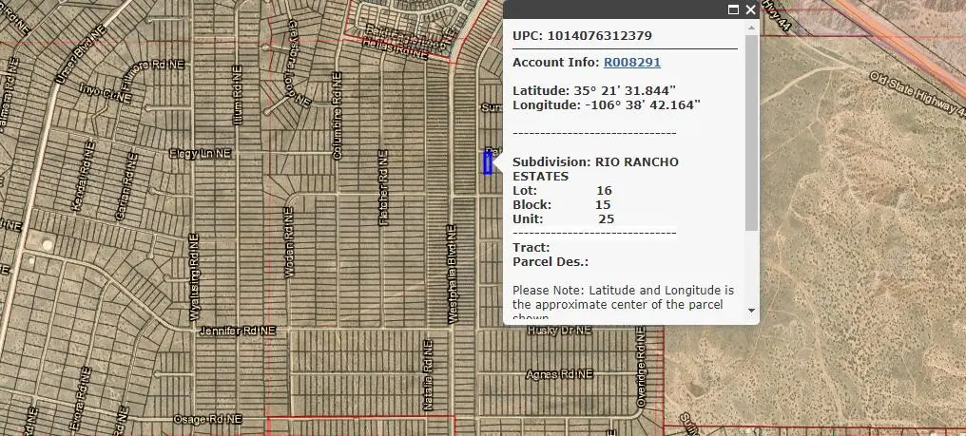Maximize the parcel info popup

click(x=733, y=9)
